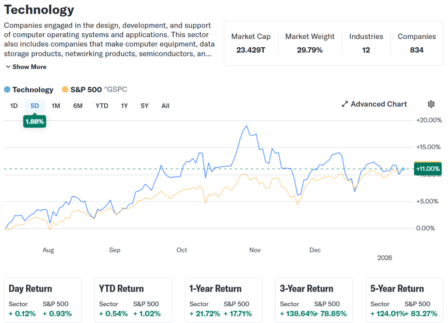This screenshot has width=448, height=323.
Task: Open chart settings gear icon
Action: click(431, 104)
